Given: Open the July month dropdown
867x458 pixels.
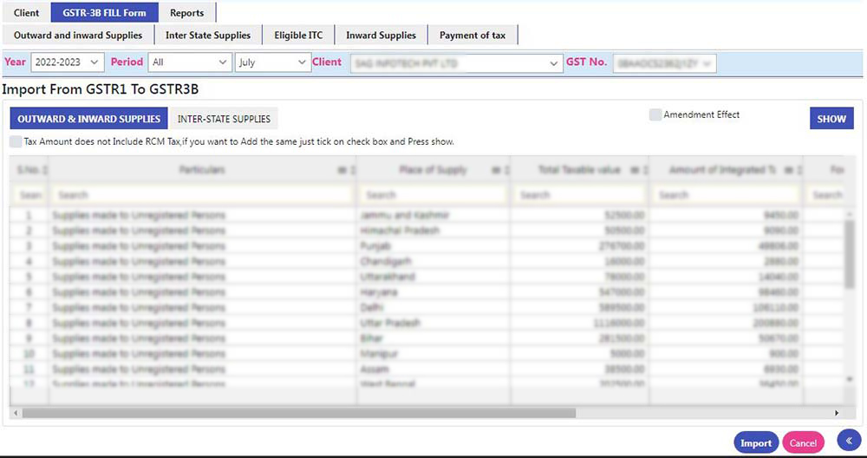Looking at the screenshot, I should [272, 62].
